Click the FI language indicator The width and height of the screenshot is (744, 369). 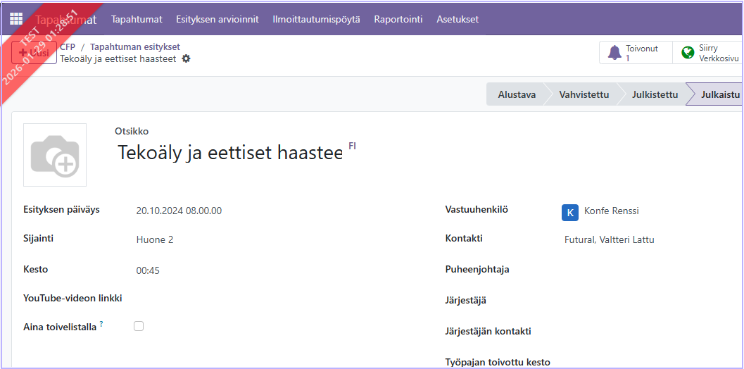coord(352,146)
